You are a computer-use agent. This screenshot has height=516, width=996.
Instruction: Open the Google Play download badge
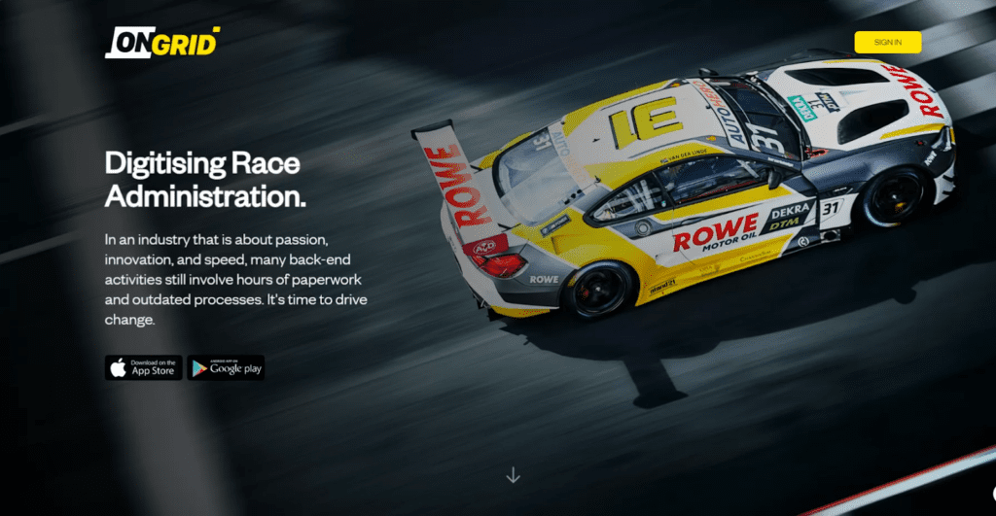coord(226,367)
